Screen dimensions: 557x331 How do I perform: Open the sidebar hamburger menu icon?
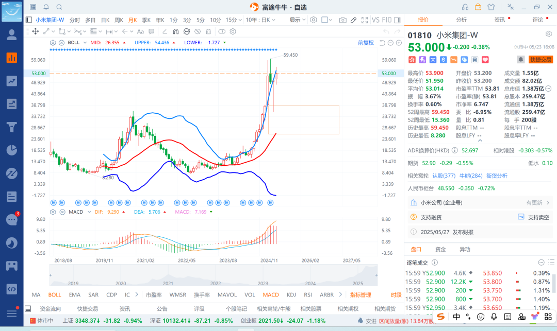tap(12, 313)
